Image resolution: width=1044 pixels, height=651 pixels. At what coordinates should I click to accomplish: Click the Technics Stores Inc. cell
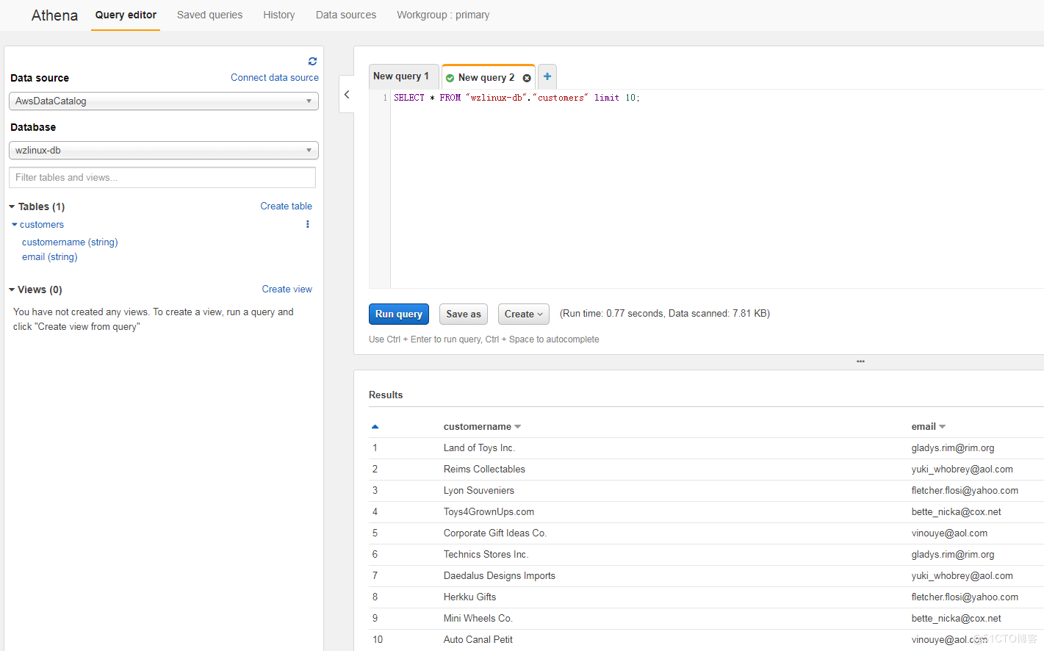tap(486, 555)
